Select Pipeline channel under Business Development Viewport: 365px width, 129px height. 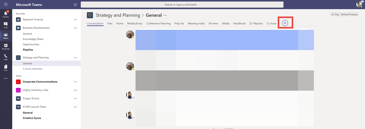[28, 50]
